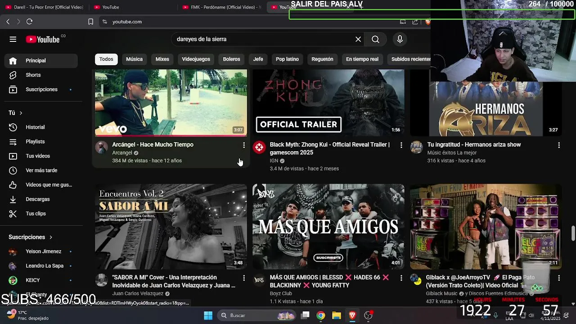Open the Windows Start menu
Viewport: 576px width, 324px height.
208,315
